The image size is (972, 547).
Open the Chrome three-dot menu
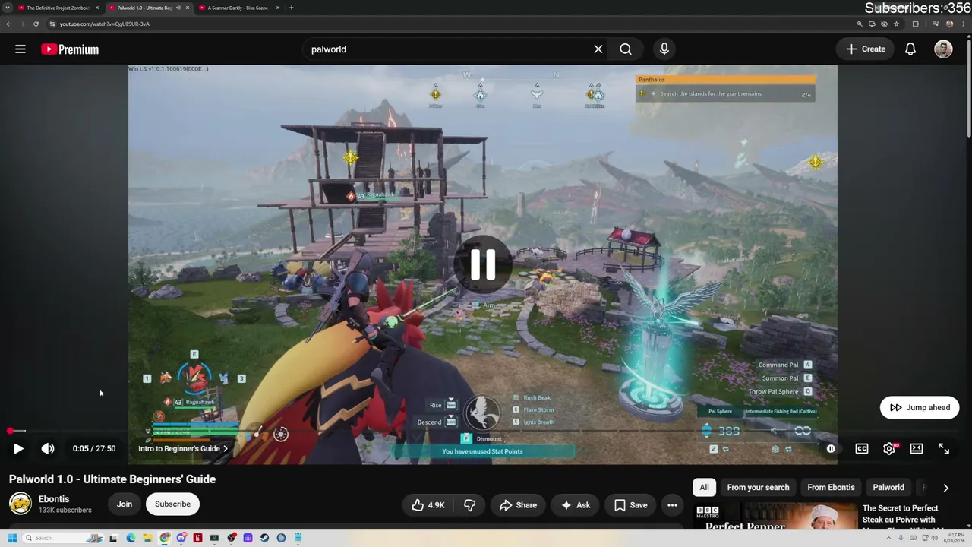pos(964,24)
